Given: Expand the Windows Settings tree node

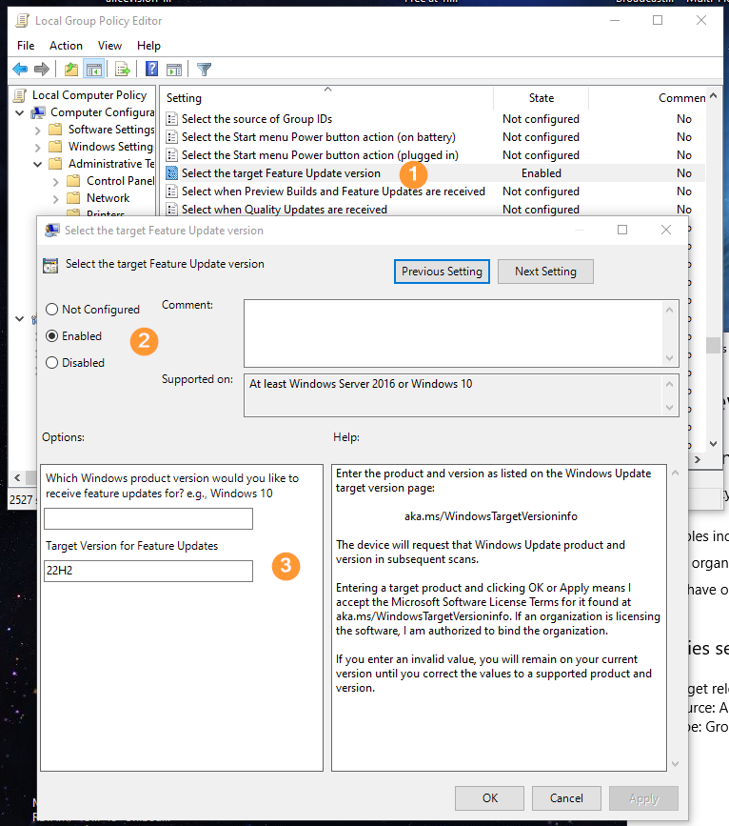Looking at the screenshot, I should pos(37,147).
